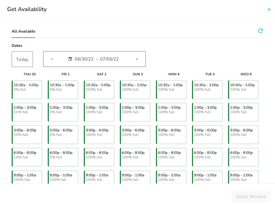Select MON 4 9:00p - 1:00a slot
Viewport: 275px width, 206px height.
point(171,177)
